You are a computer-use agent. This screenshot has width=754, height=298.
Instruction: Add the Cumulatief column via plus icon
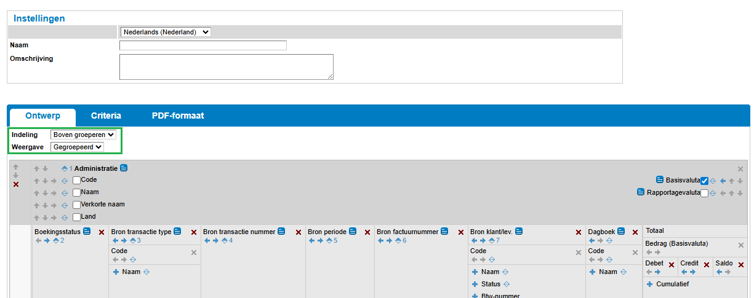(x=649, y=284)
